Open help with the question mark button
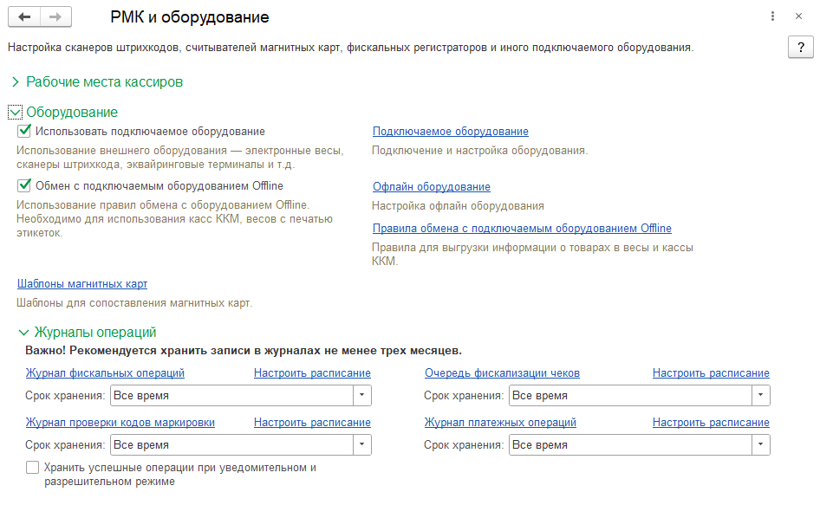Image resolution: width=820 pixels, height=505 pixels. 799,48
